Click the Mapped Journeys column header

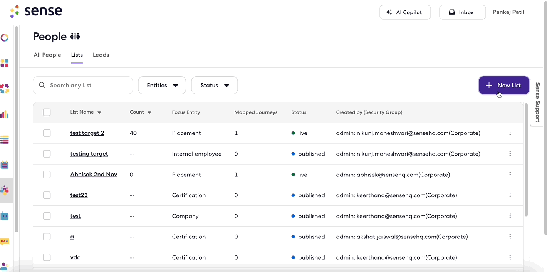(x=256, y=112)
